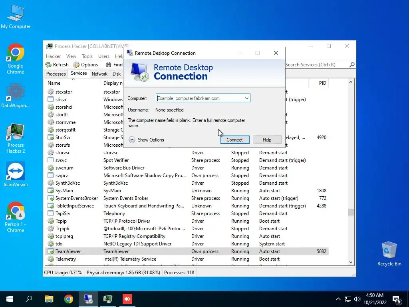The width and height of the screenshot is (409, 307).
Task: Select the tdx service row
Action: 187,244
